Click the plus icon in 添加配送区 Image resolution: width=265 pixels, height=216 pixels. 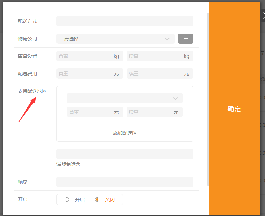pos(107,133)
